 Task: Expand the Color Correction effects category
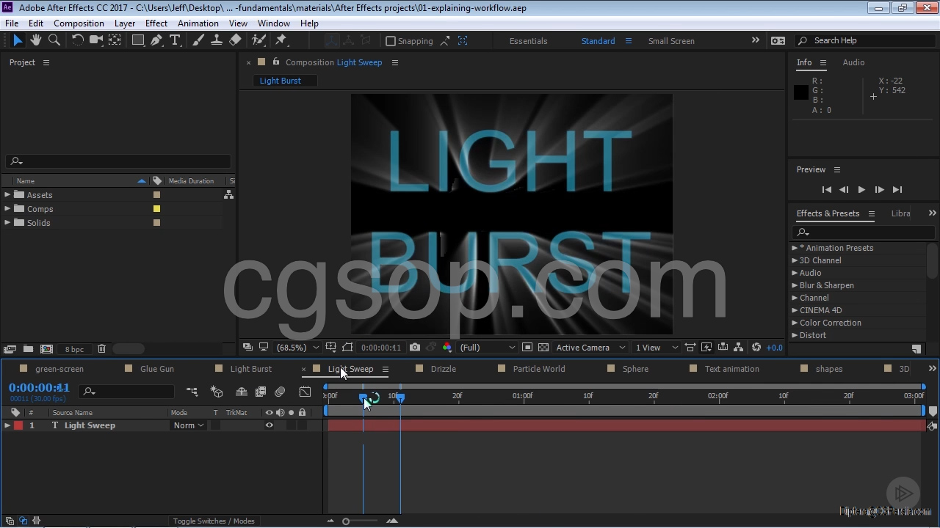click(795, 323)
